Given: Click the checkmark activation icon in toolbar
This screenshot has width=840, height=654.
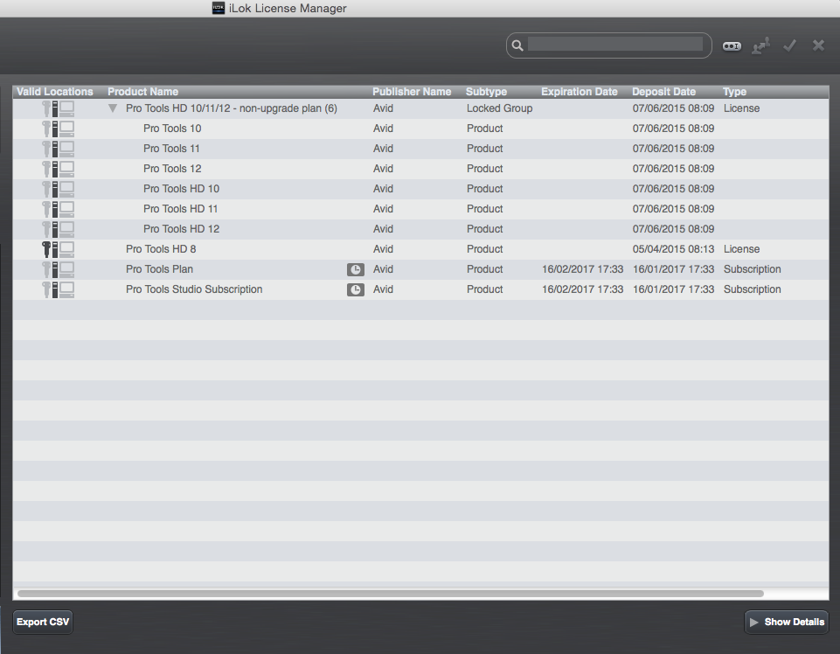Looking at the screenshot, I should pos(789,45).
